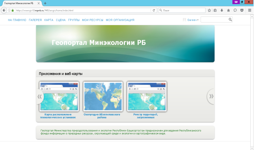Screen dimensions: 254x150
Task: Open НА ГЛАВНУЮ navigation item
Action: click(x=17, y=20)
